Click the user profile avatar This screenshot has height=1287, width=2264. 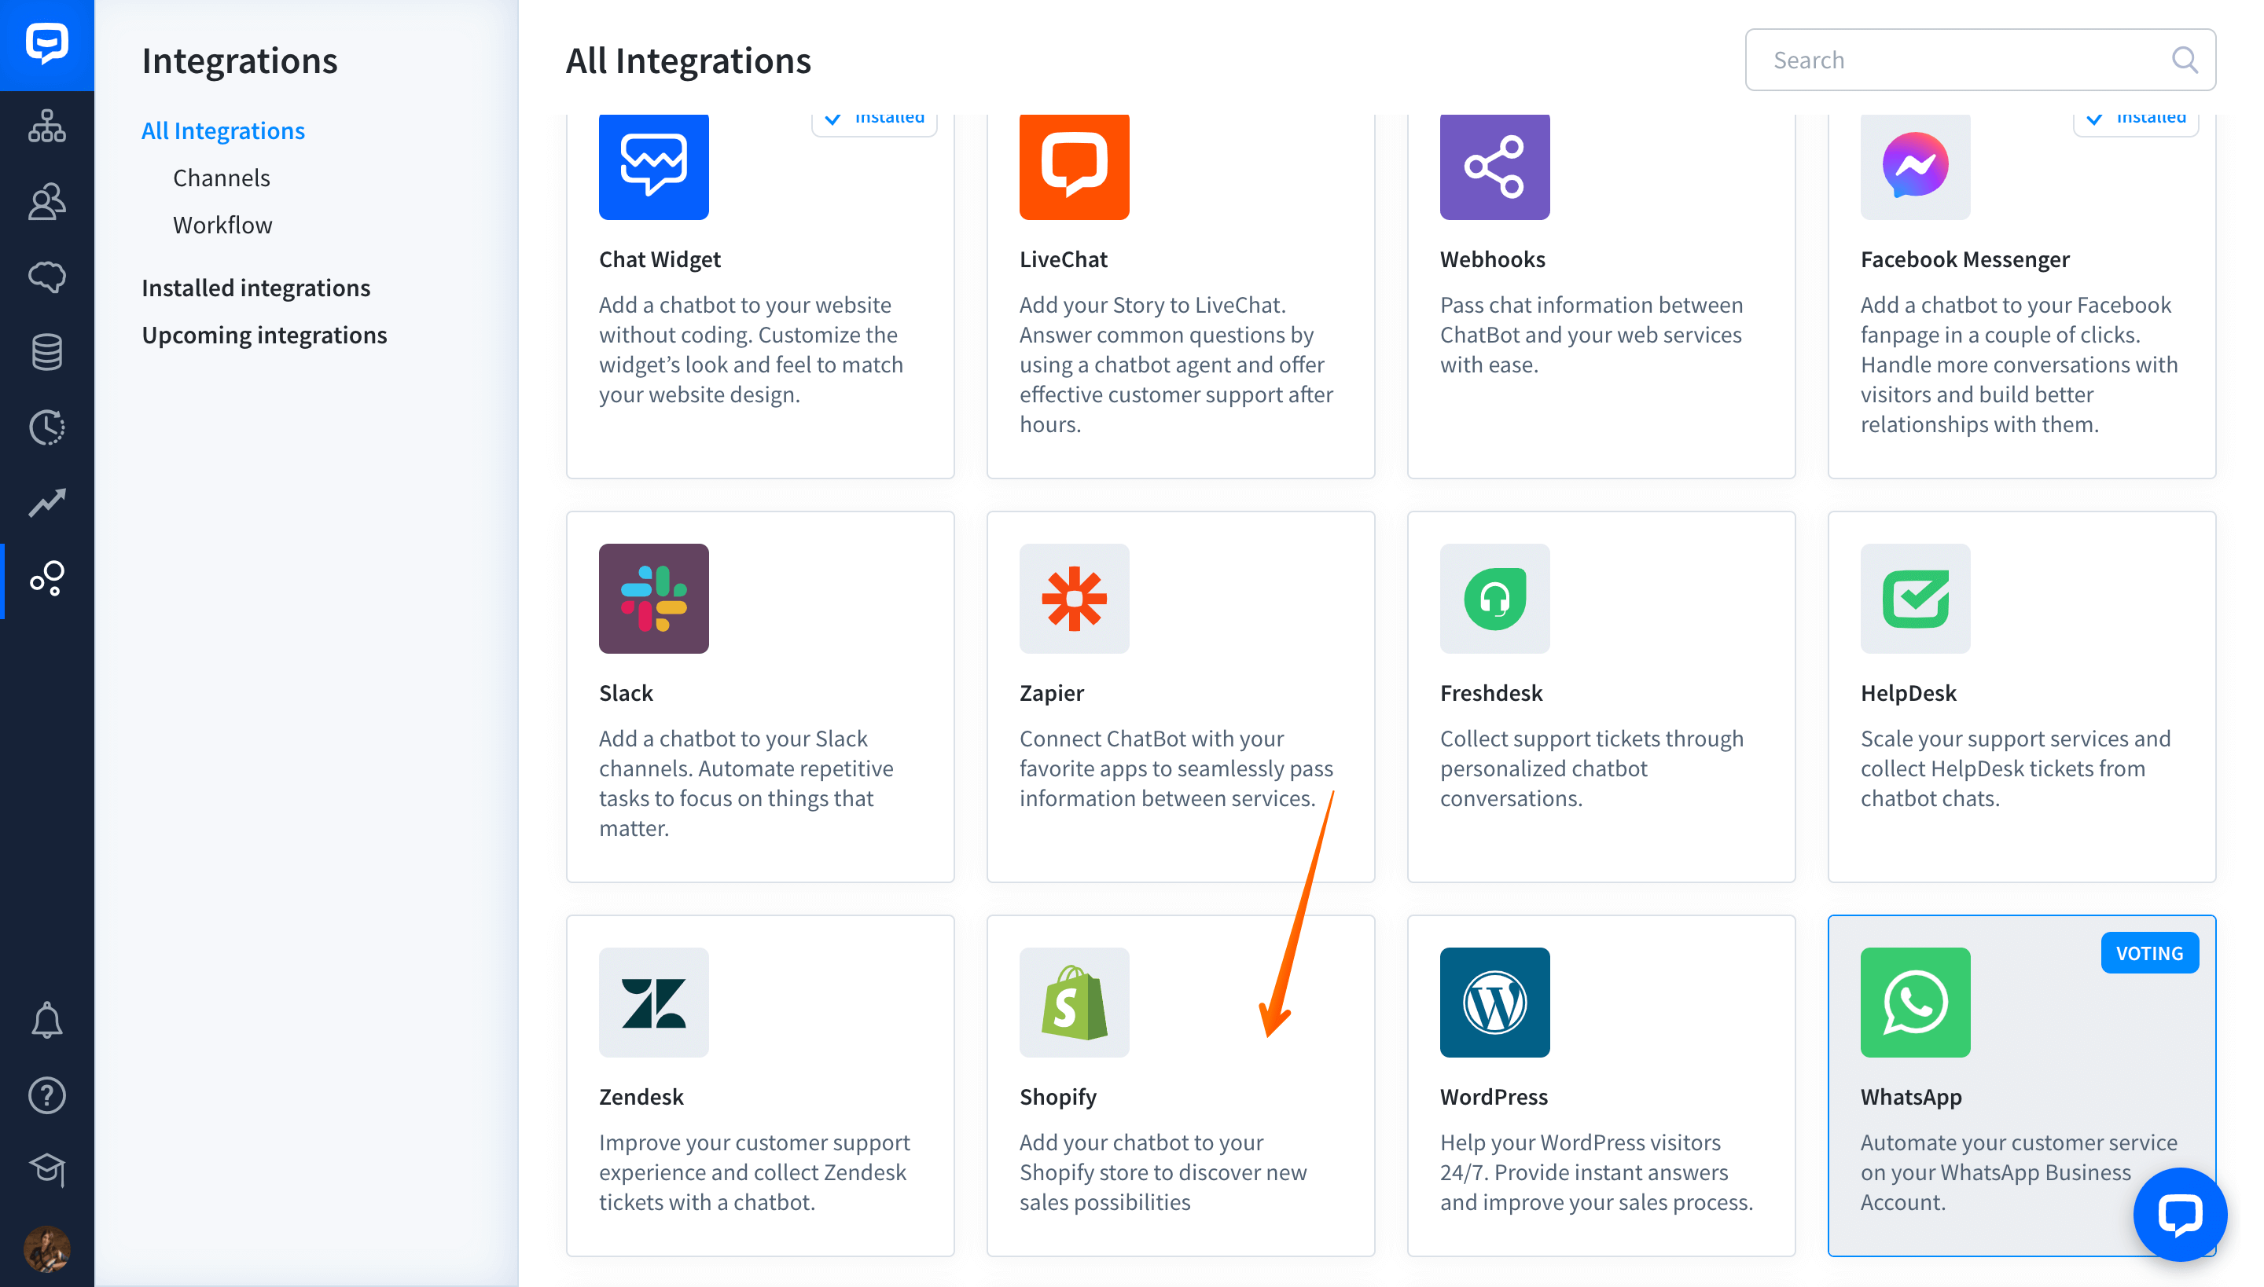pos(47,1248)
